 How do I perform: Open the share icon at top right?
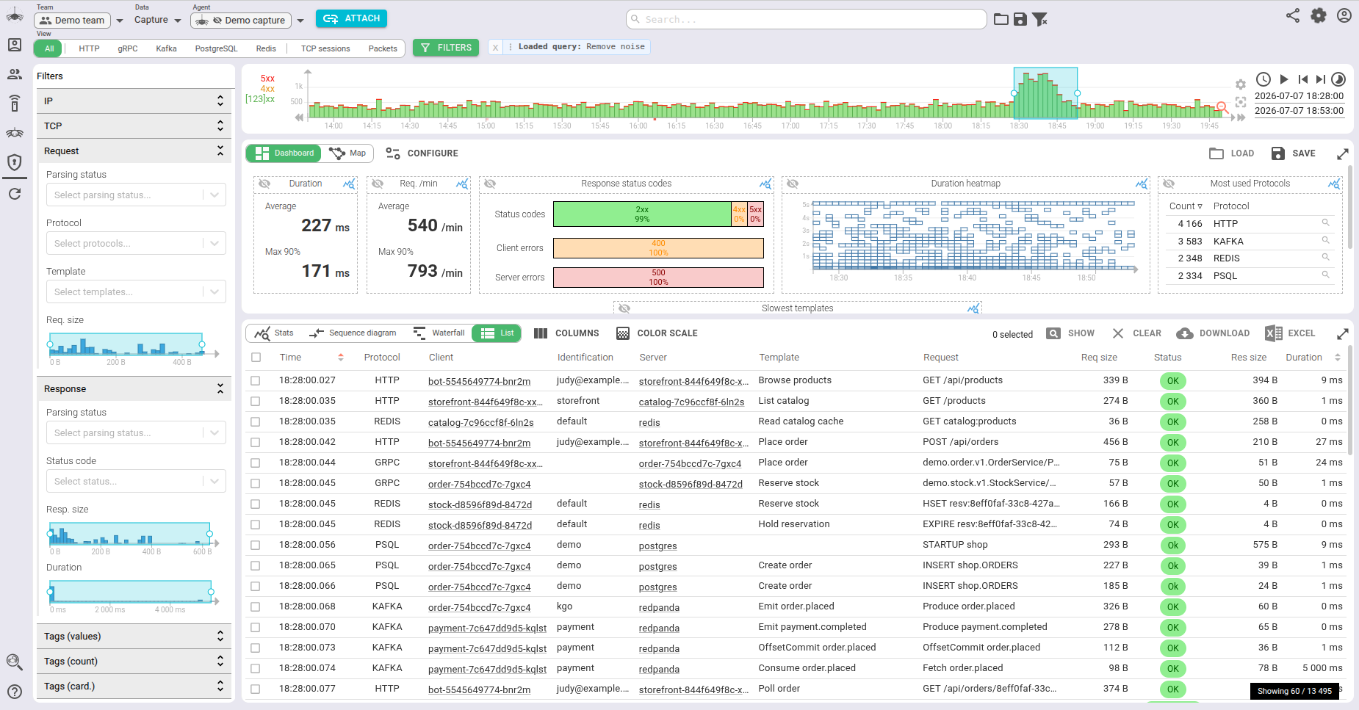pyautogui.click(x=1293, y=15)
